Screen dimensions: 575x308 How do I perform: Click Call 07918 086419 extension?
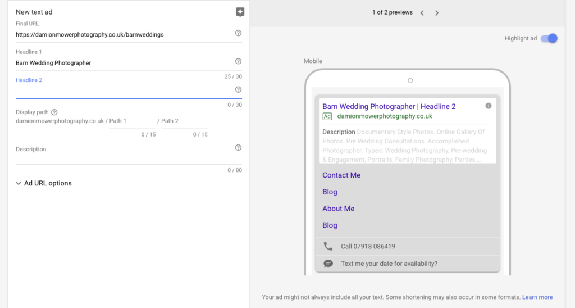click(368, 247)
